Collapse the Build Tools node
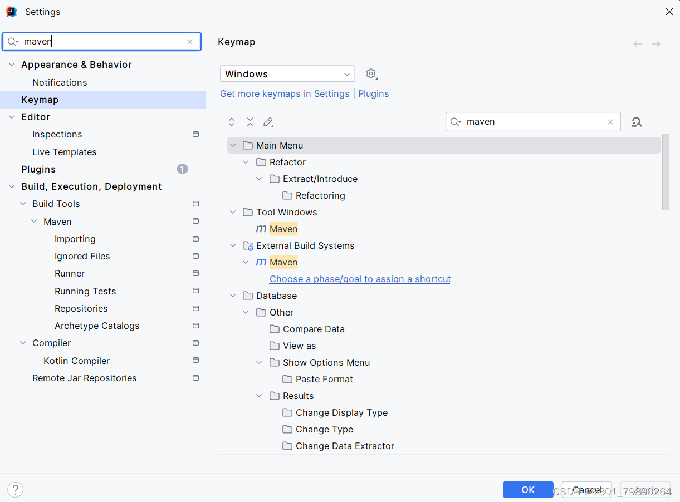This screenshot has height=502, width=680. [x=23, y=204]
